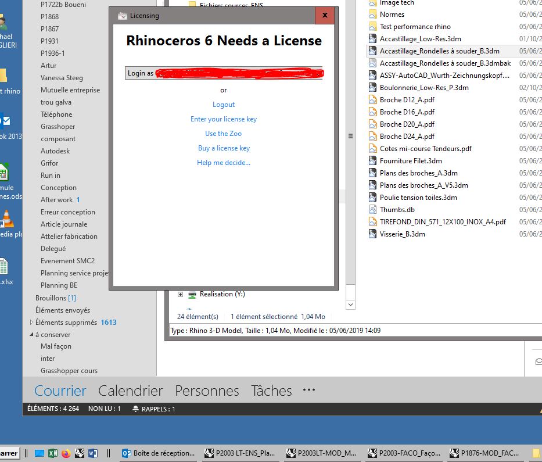
Task: Collapse the à conserver folder
Action: [31, 334]
